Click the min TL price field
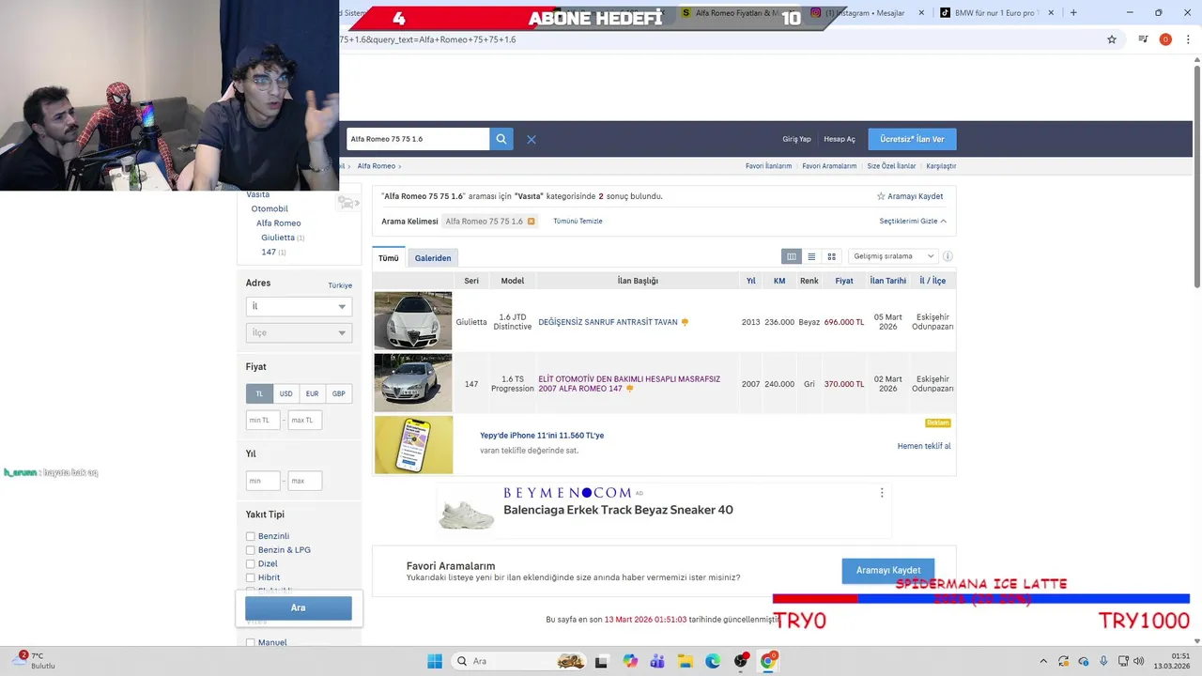The height and width of the screenshot is (676, 1202). (263, 420)
